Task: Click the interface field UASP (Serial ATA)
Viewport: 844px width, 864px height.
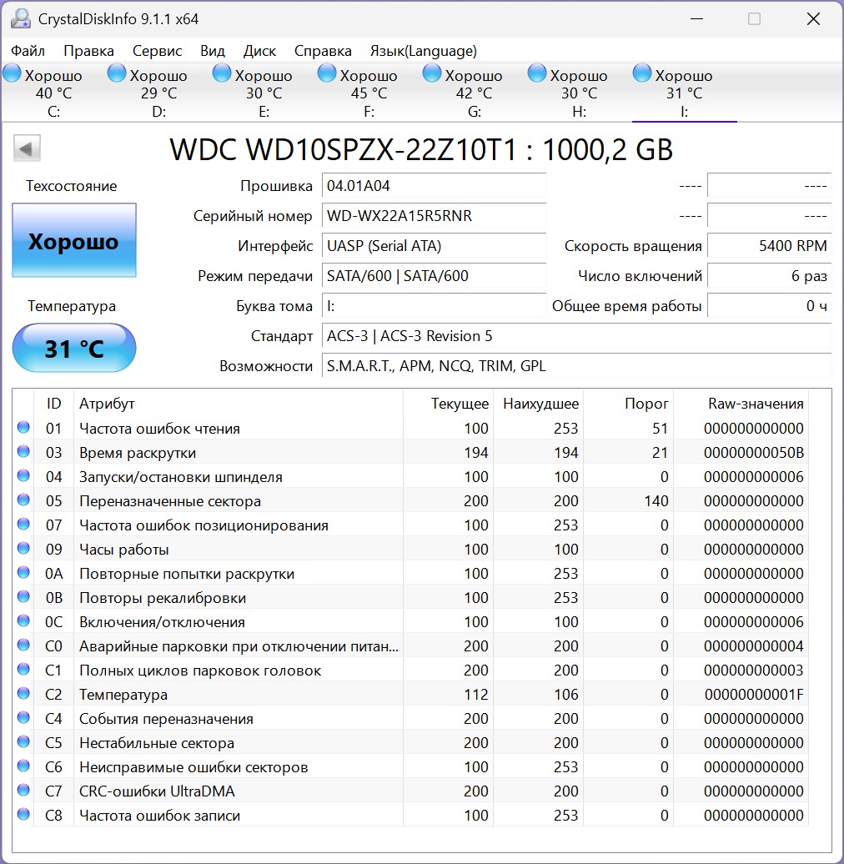Action: click(x=435, y=246)
